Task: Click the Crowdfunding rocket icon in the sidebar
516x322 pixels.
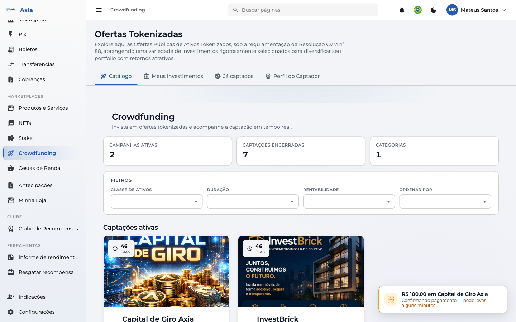Action: 11,153
